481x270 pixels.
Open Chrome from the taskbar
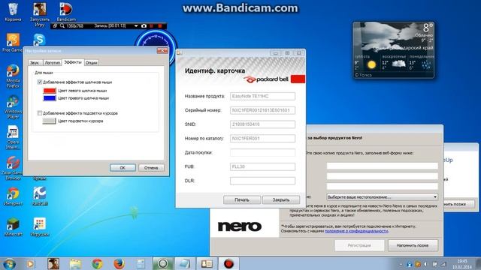[x=97, y=263]
